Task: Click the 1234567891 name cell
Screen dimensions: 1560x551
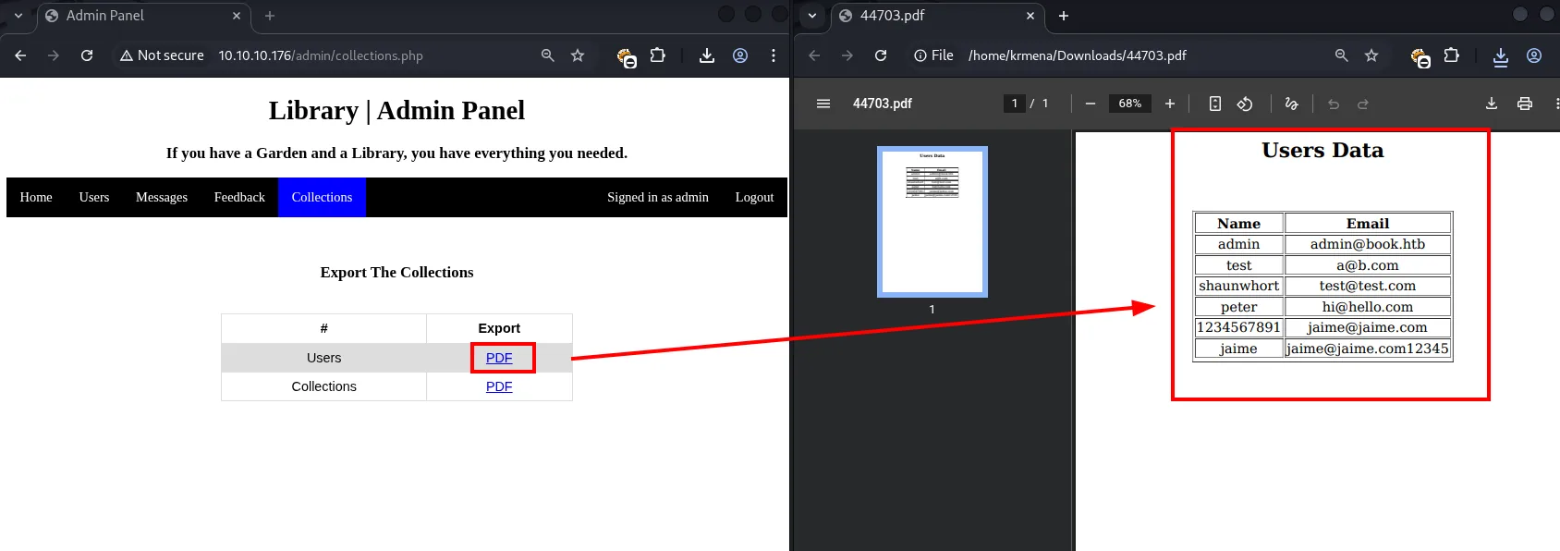Action: coord(1239,327)
